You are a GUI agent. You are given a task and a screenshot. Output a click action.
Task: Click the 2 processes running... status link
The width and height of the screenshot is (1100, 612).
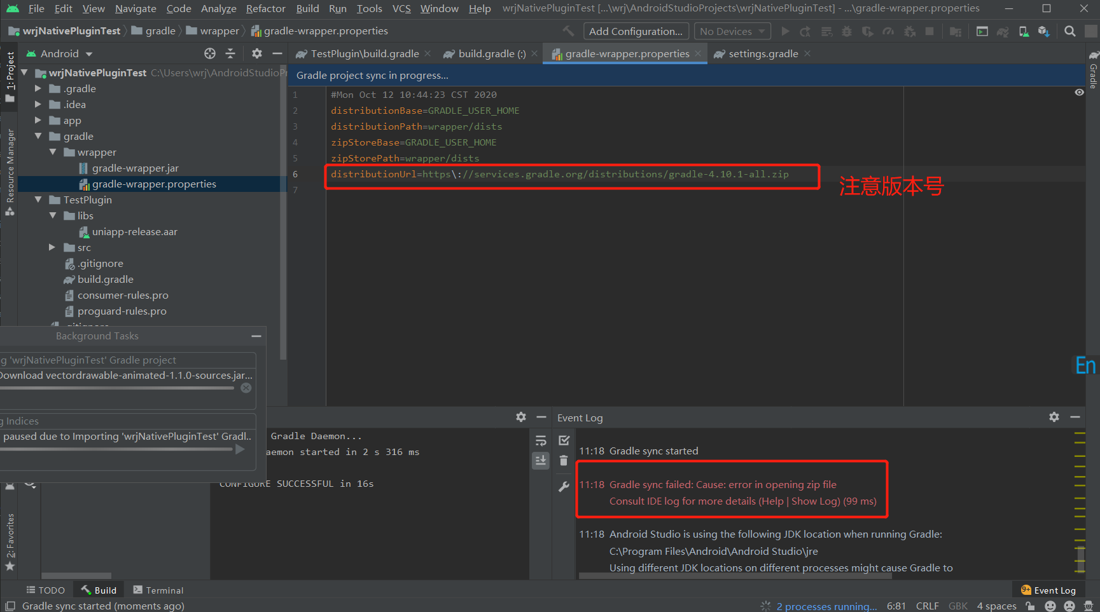(826, 606)
